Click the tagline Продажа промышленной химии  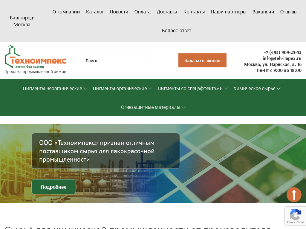pyautogui.click(x=35, y=72)
